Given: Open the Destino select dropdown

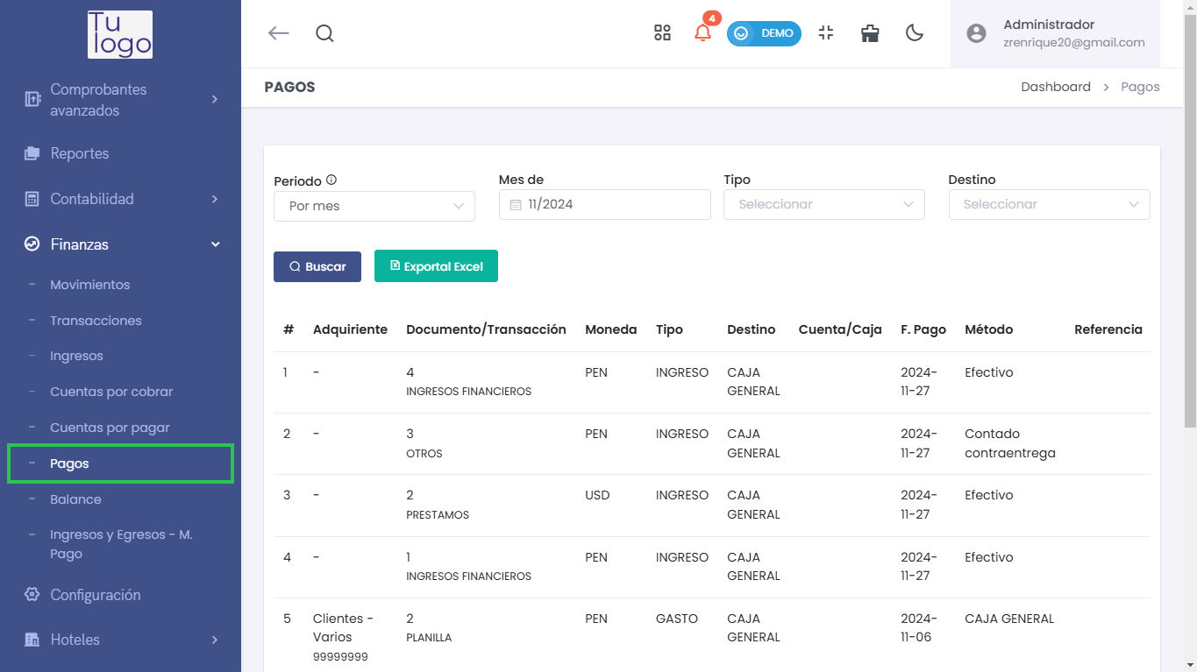Looking at the screenshot, I should [x=1049, y=204].
